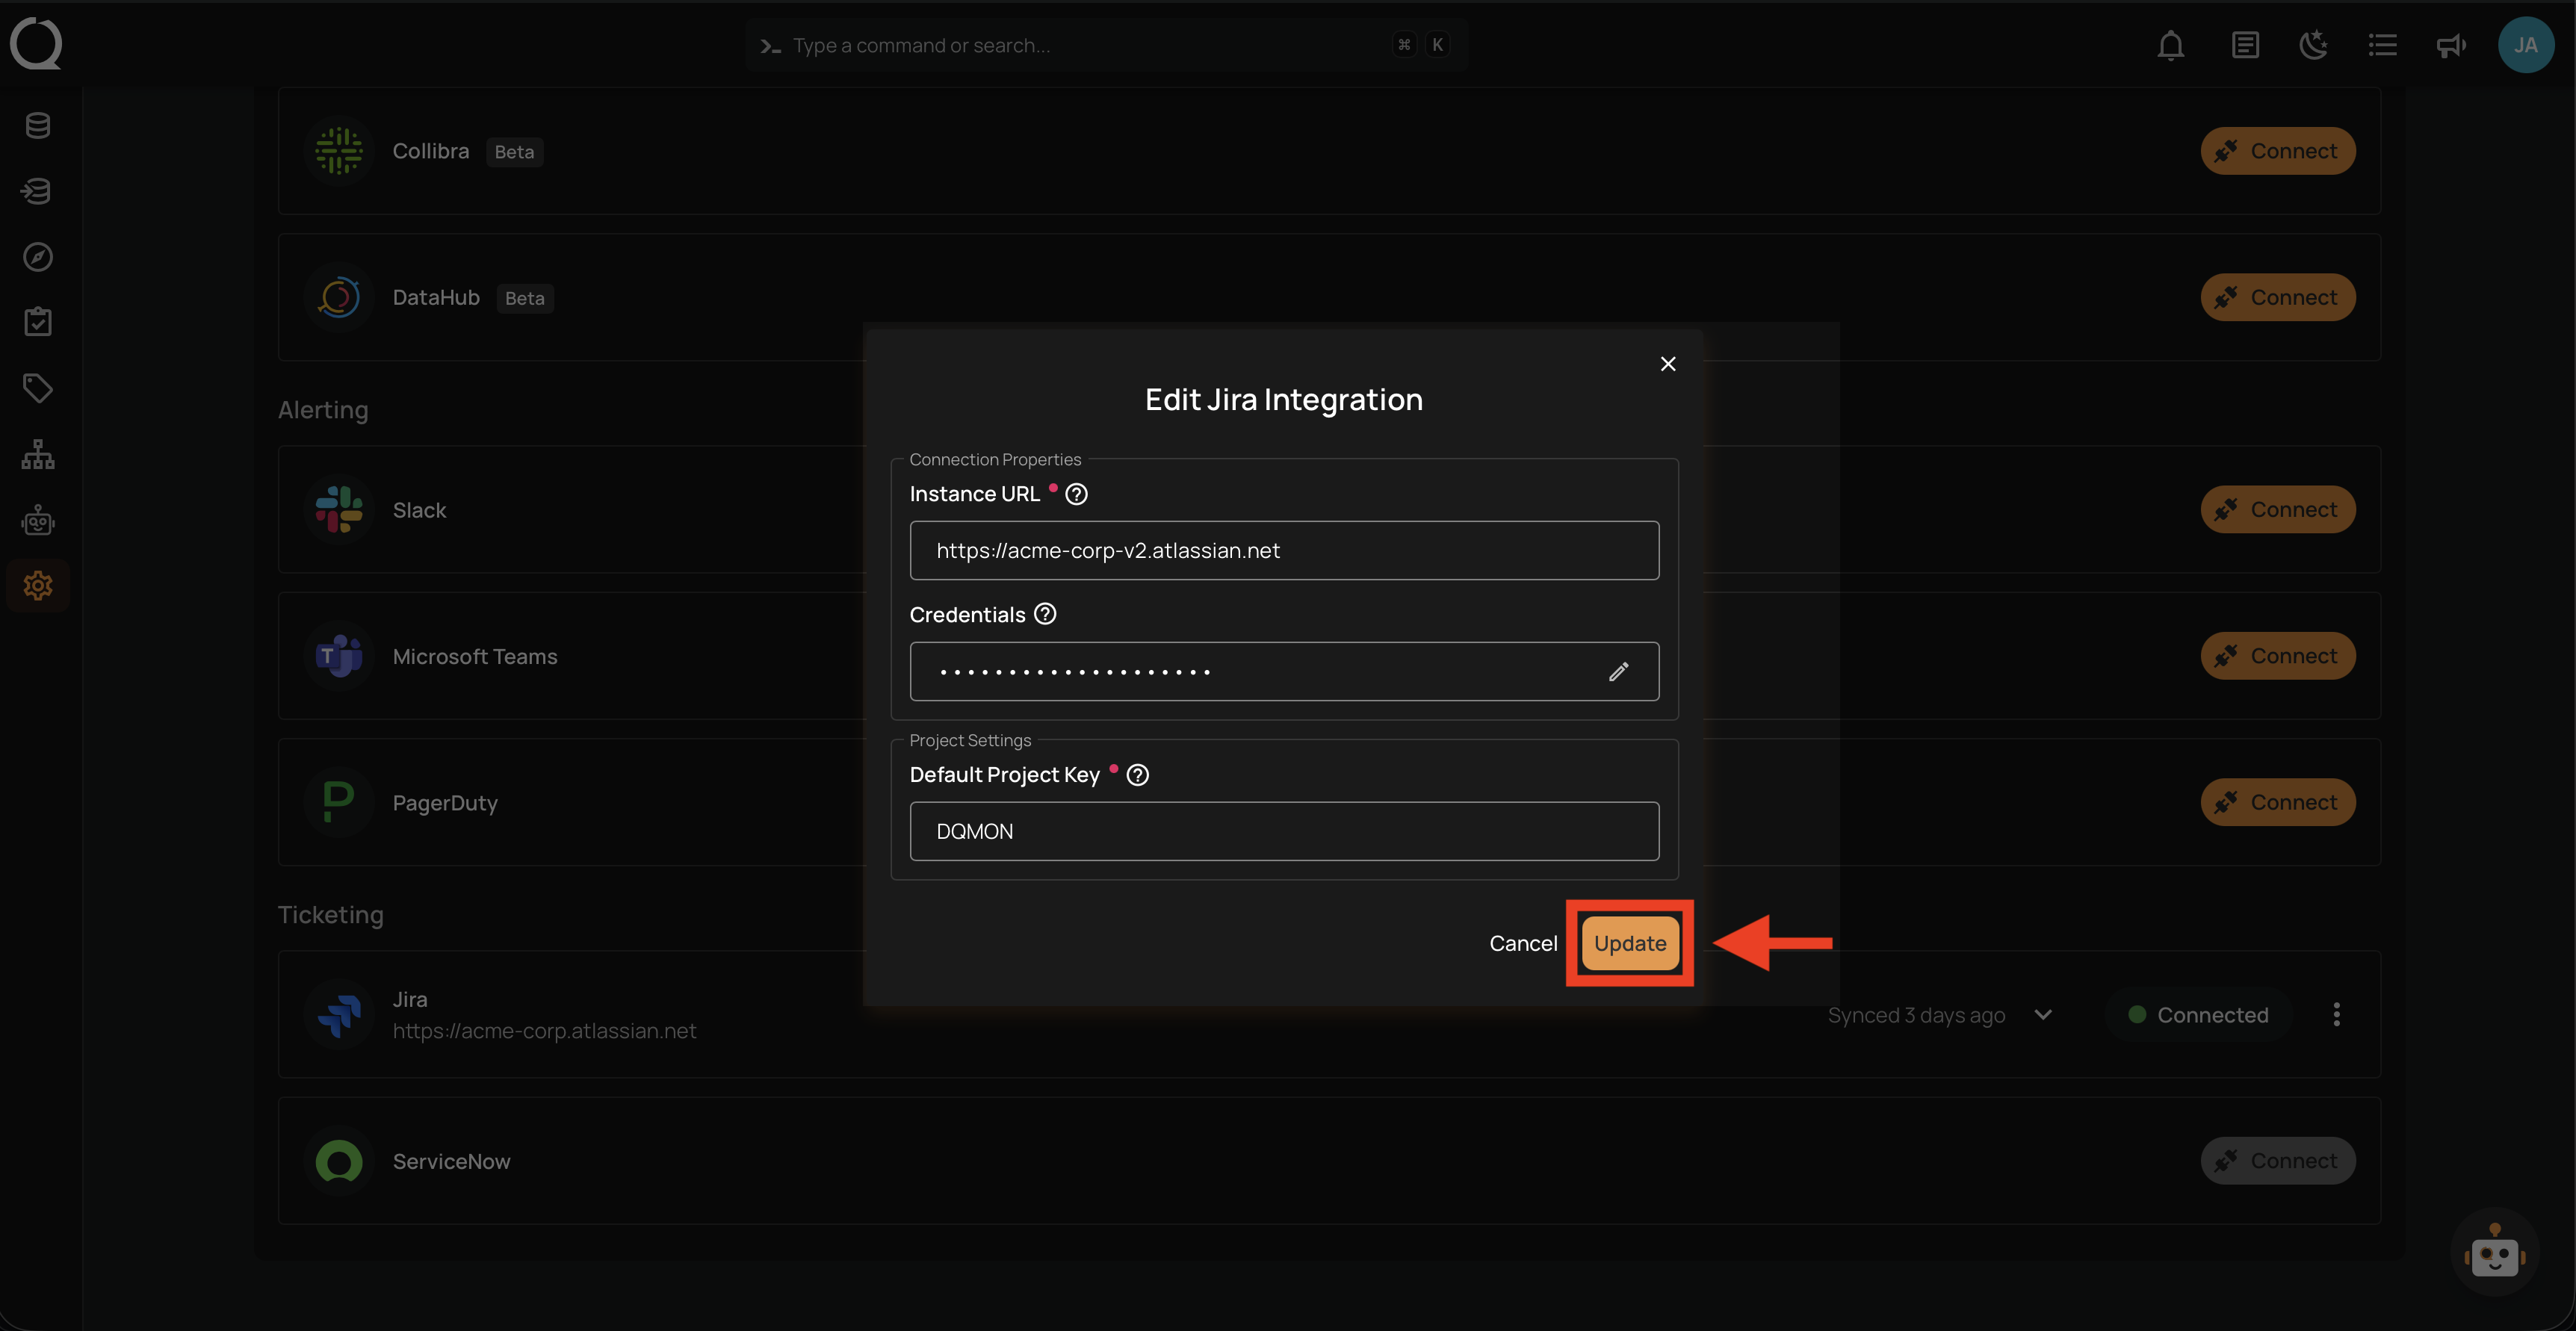The image size is (2576, 1331).
Task: Click Credentials help icon
Action: point(1045,614)
